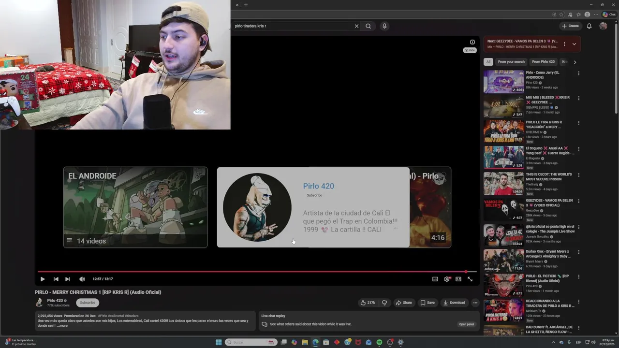Open options for El Bogueto Anuel AA video

pyautogui.click(x=578, y=149)
